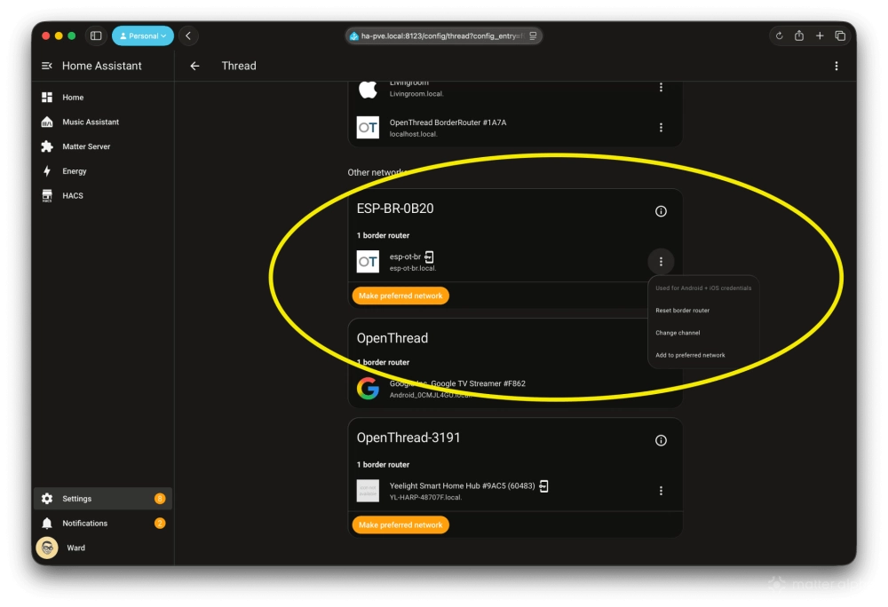Image resolution: width=888 pixels, height=607 pixels.
Task: Open Thread page overflow menu
Action: tap(836, 67)
